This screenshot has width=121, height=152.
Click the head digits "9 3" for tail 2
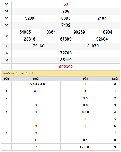85,98
